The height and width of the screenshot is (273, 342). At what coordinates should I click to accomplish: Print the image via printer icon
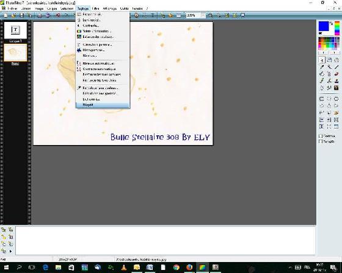click(x=40, y=15)
